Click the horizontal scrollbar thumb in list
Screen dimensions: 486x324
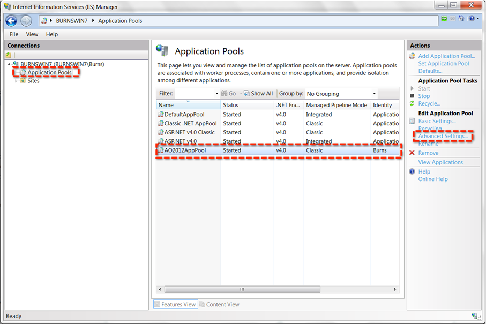242,289
